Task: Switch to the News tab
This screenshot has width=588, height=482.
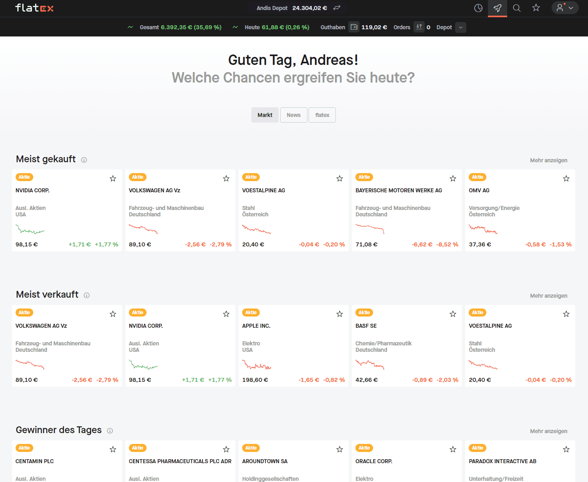Action: pos(293,115)
